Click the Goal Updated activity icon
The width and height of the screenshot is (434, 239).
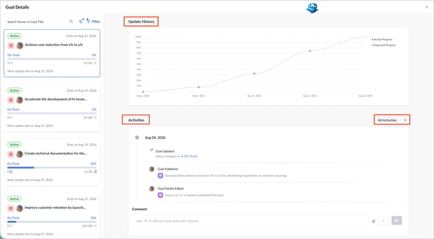151,150
